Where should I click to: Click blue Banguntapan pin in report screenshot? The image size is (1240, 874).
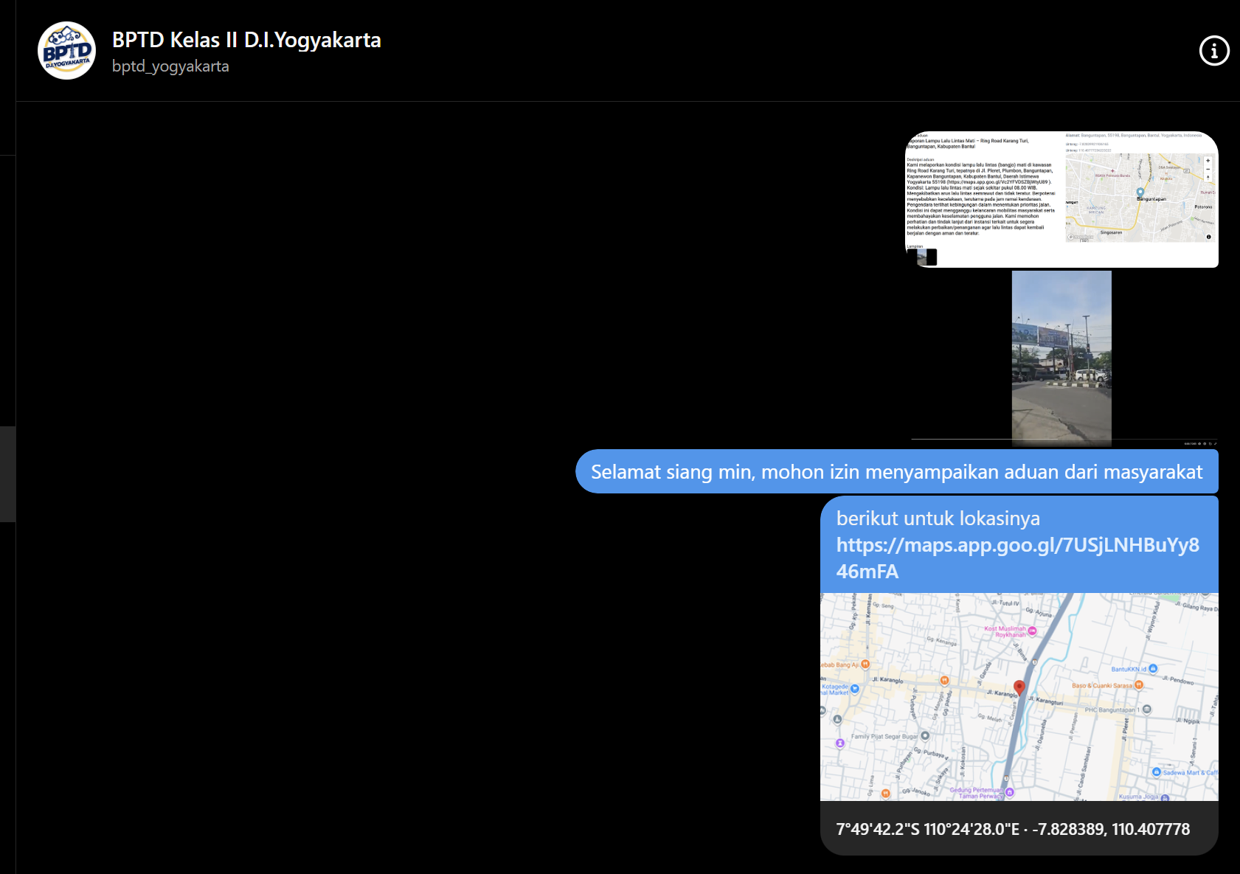coord(1140,192)
